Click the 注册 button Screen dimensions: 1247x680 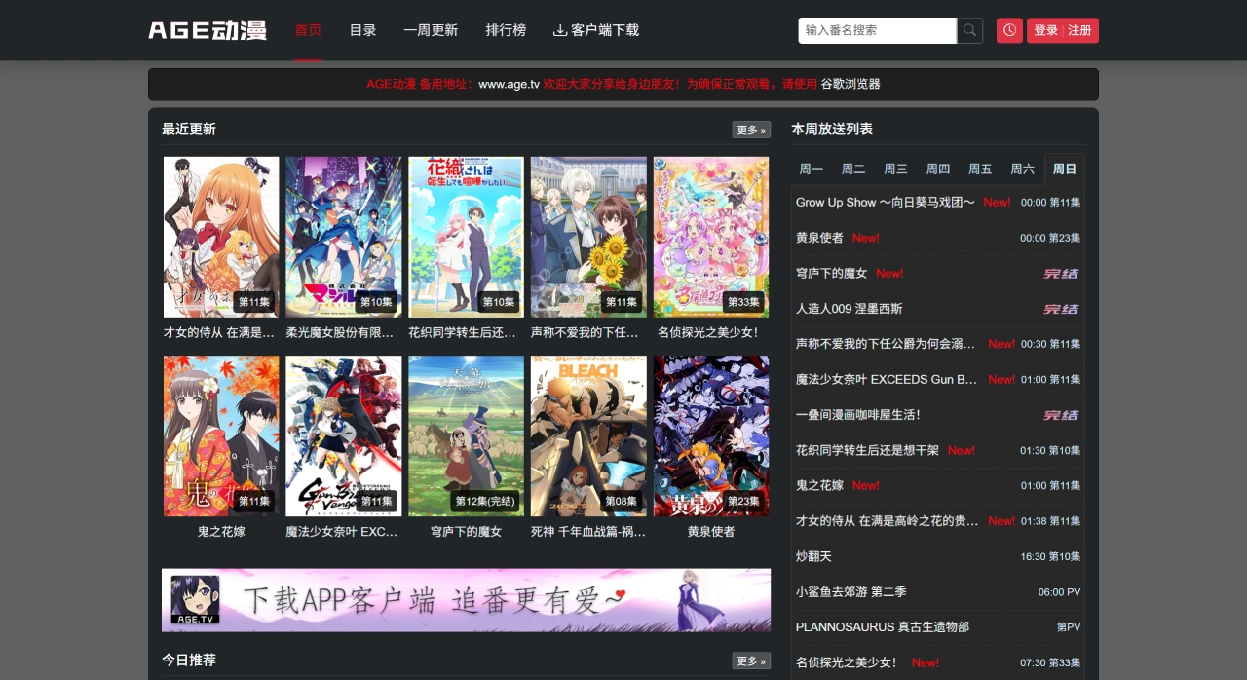(x=1079, y=30)
